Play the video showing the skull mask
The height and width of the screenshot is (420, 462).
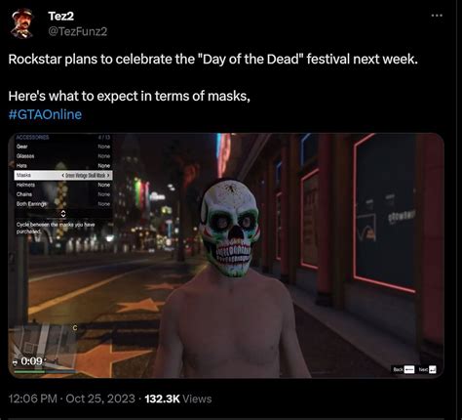[226, 256]
